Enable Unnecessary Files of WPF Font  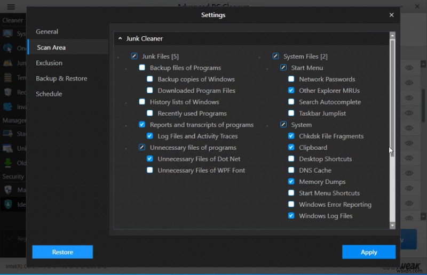(x=150, y=170)
